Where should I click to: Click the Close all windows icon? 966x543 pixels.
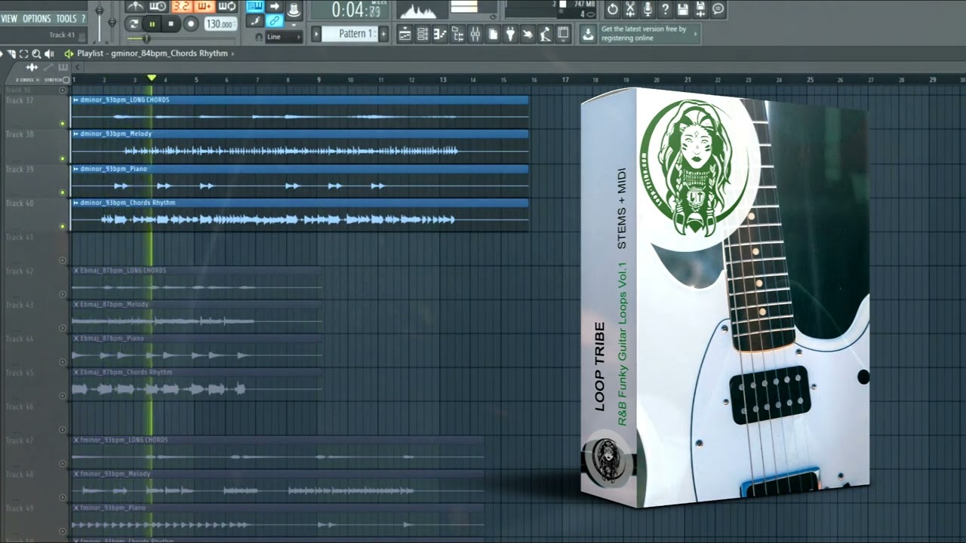(563, 34)
